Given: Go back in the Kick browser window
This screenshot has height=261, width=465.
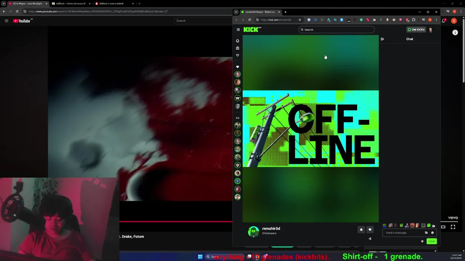Looking at the screenshot, I should 236,20.
